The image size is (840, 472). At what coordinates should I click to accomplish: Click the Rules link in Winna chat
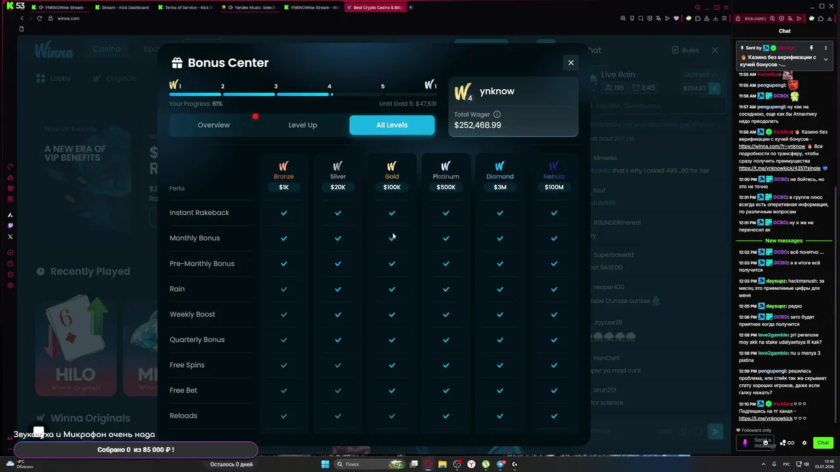pos(686,50)
